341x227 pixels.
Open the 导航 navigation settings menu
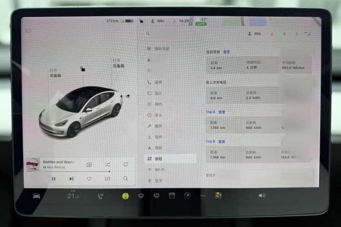point(155,148)
